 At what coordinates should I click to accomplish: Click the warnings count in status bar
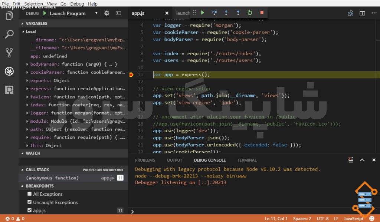tap(20, 219)
